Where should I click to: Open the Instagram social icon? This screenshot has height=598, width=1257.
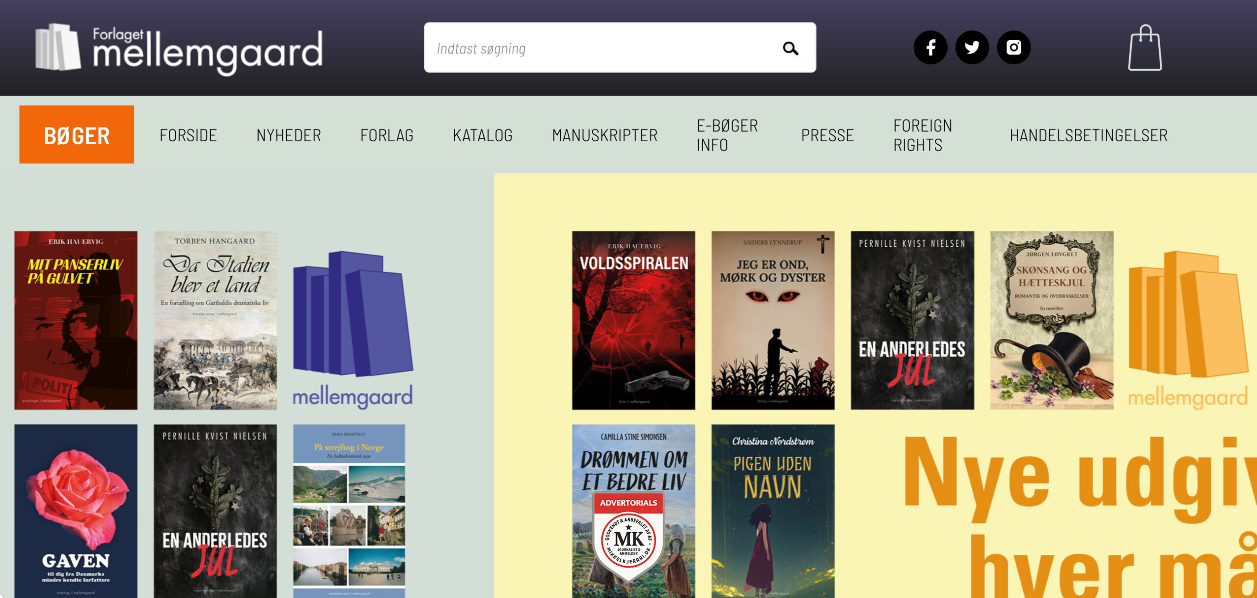[x=1013, y=48]
